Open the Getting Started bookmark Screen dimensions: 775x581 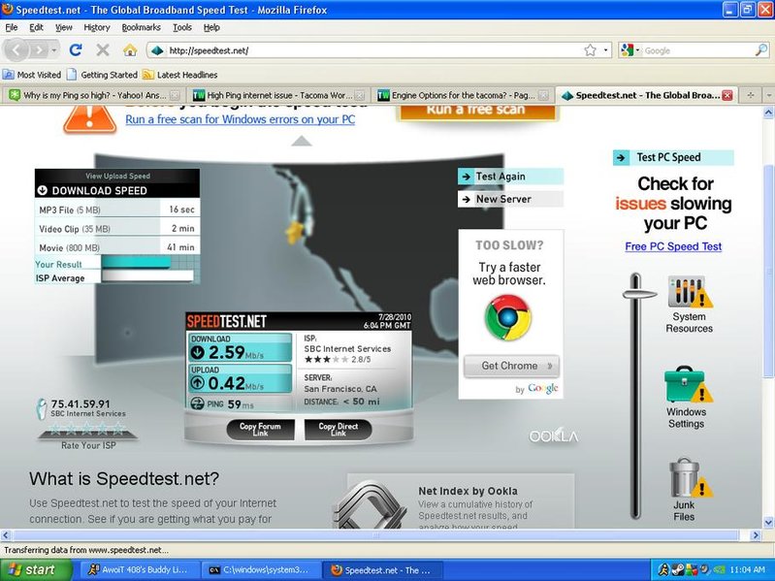pos(102,75)
